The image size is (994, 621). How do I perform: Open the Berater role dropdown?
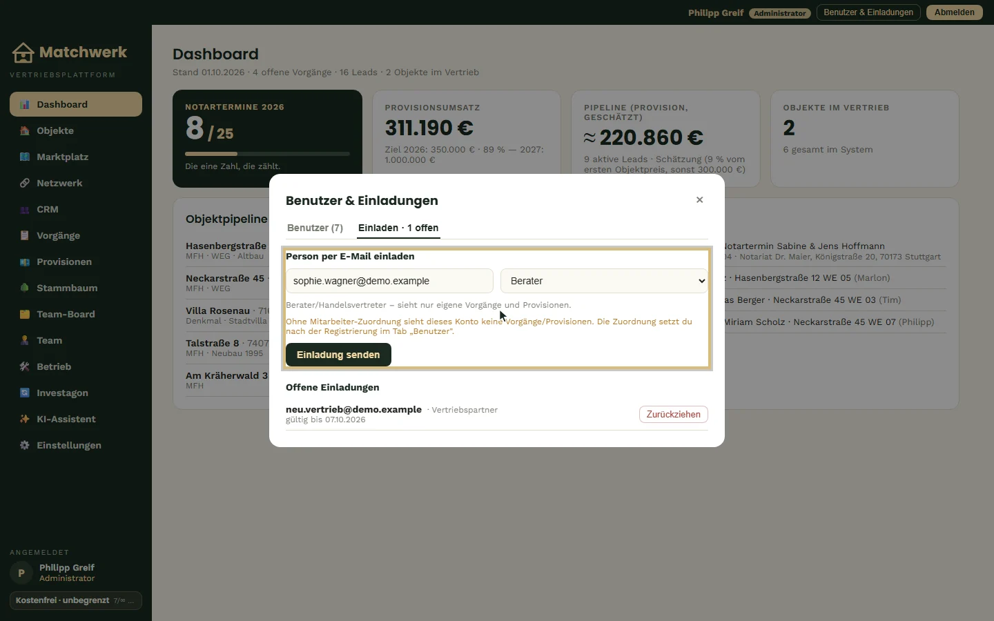tap(604, 281)
